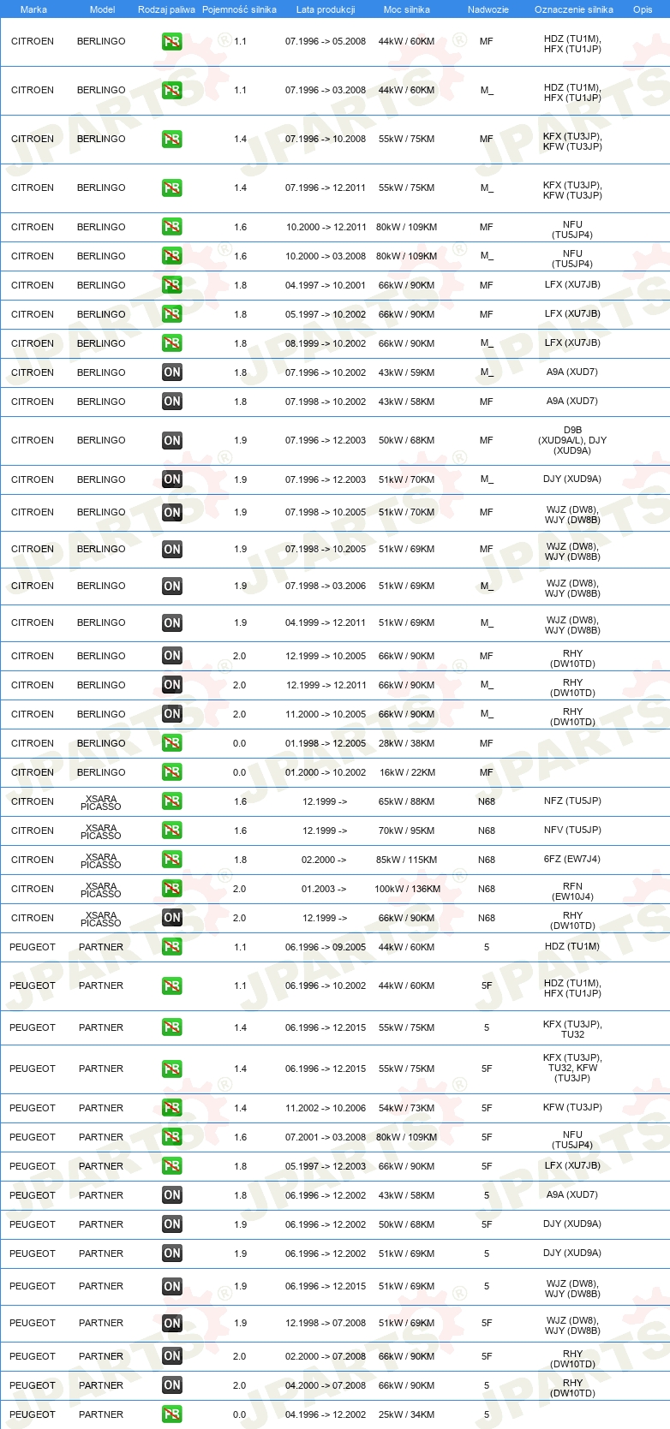The height and width of the screenshot is (1429, 670).
Task: Click ON icon in Partner 12.1998 -> 07.2008 row
Action: point(172,1324)
